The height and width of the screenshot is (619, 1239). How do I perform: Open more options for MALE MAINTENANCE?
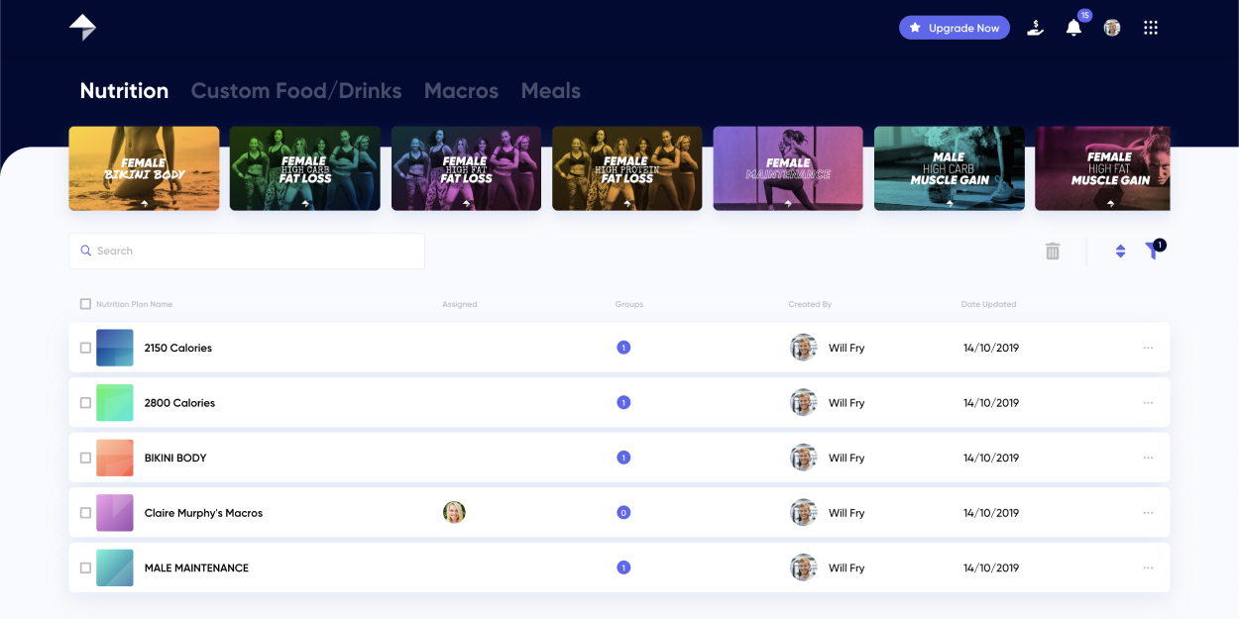pyautogui.click(x=1148, y=567)
